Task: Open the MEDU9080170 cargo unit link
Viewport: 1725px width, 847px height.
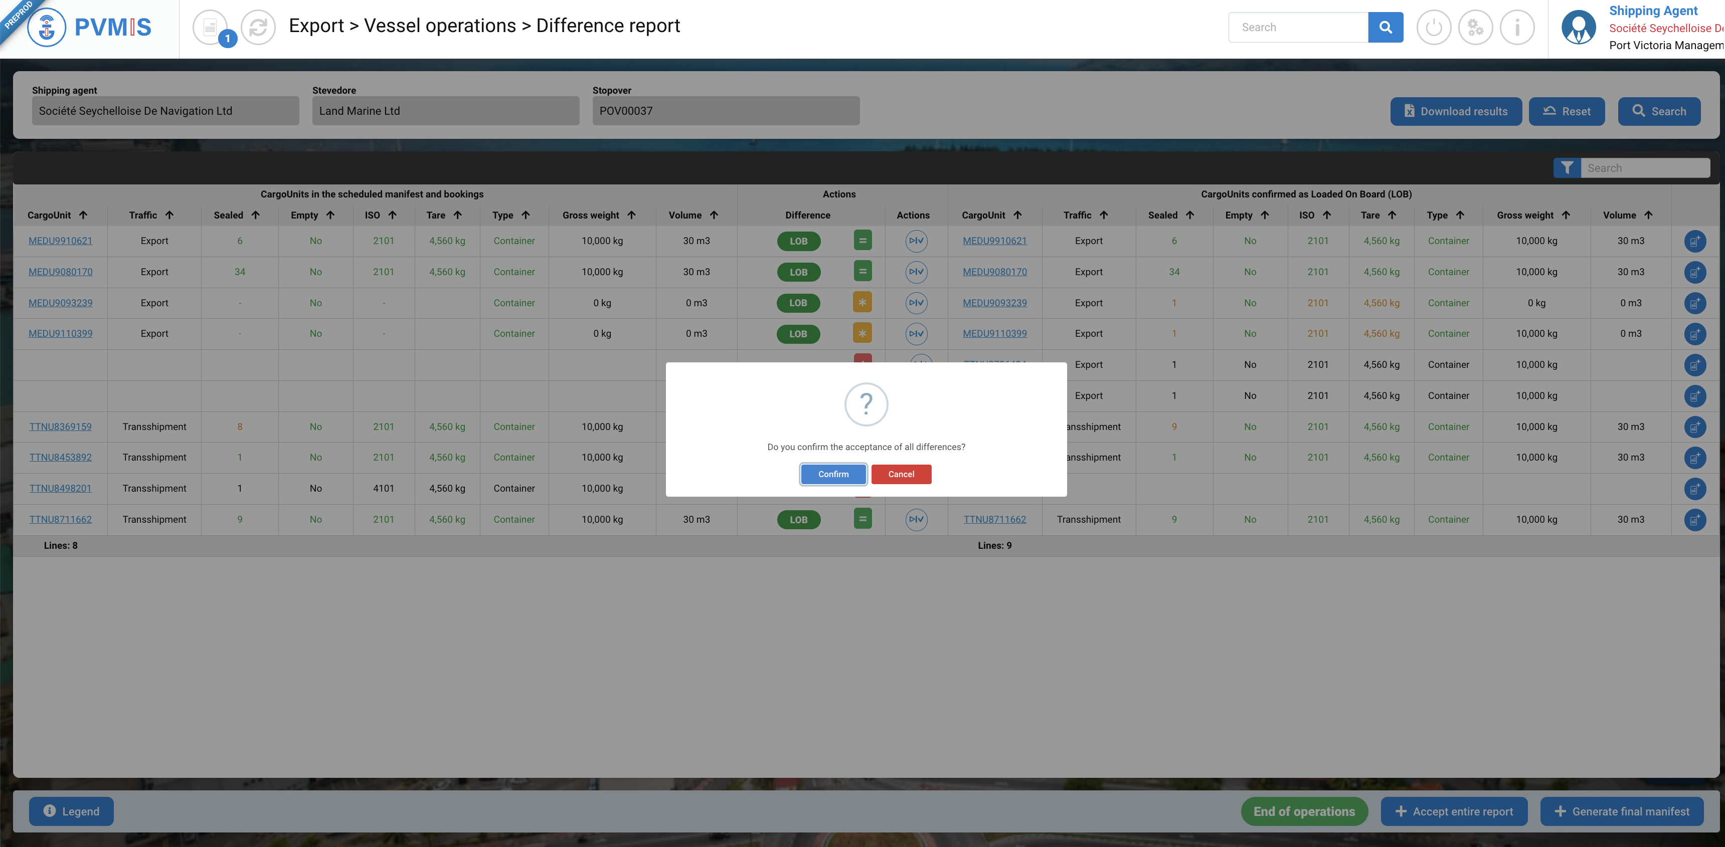Action: coord(60,272)
